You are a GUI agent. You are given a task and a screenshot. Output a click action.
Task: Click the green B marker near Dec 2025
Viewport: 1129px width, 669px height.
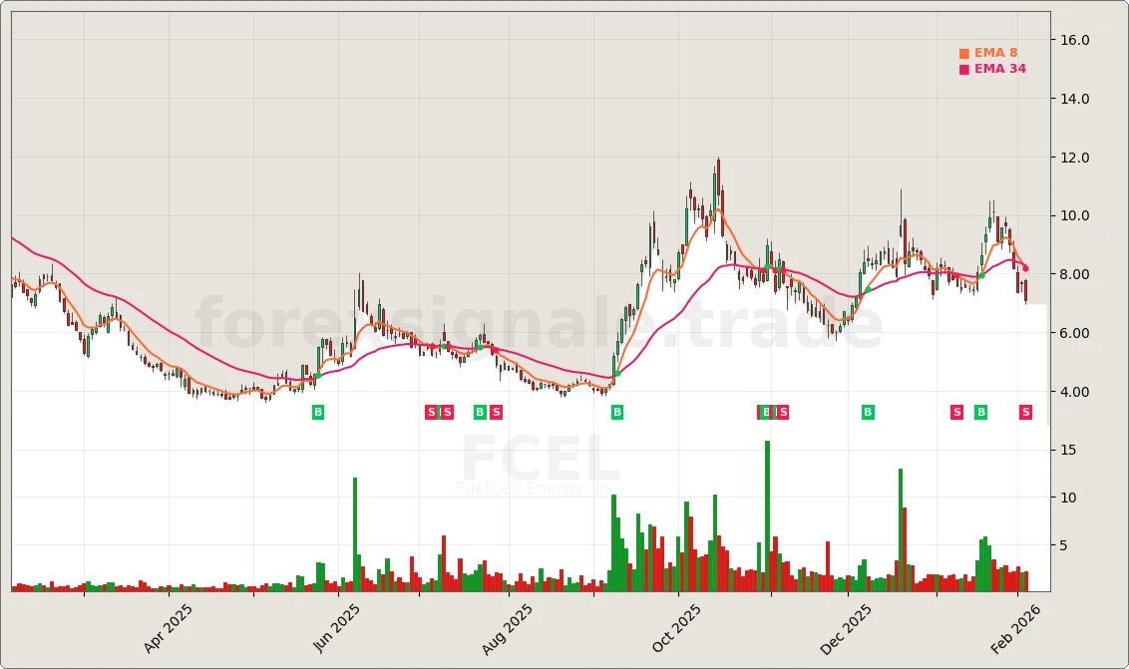(x=866, y=411)
